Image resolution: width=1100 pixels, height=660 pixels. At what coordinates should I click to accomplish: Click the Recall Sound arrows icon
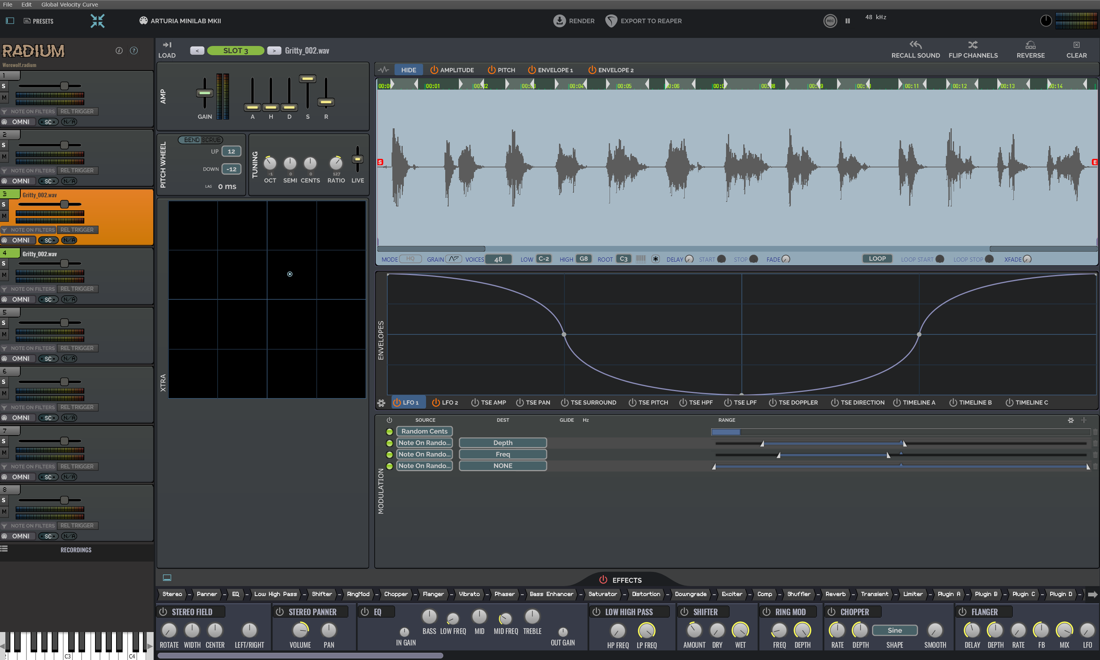click(915, 44)
